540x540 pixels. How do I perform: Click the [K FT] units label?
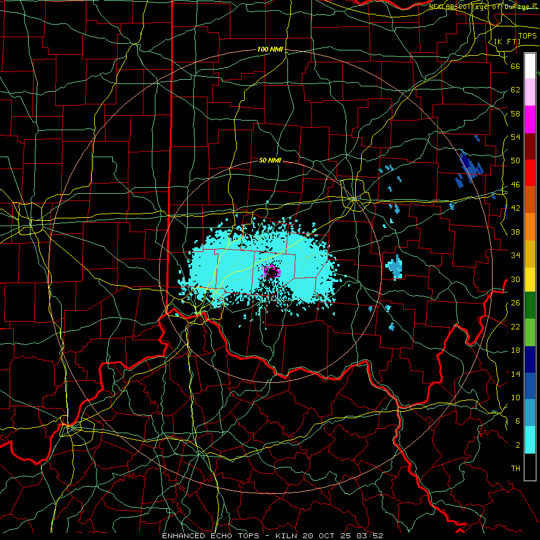tap(507, 41)
